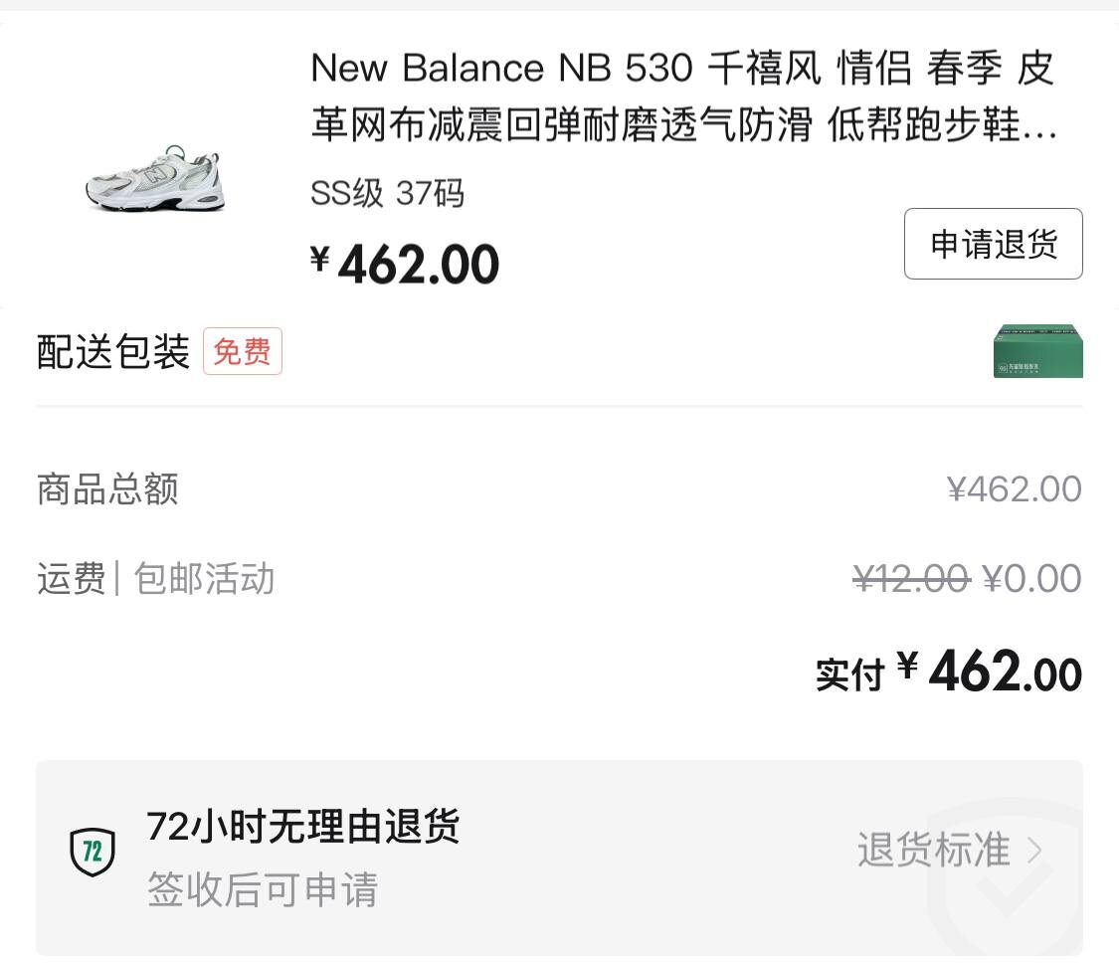Click the bold ¥462.00 product price
Screen dimensions: 1119x963
tap(406, 265)
